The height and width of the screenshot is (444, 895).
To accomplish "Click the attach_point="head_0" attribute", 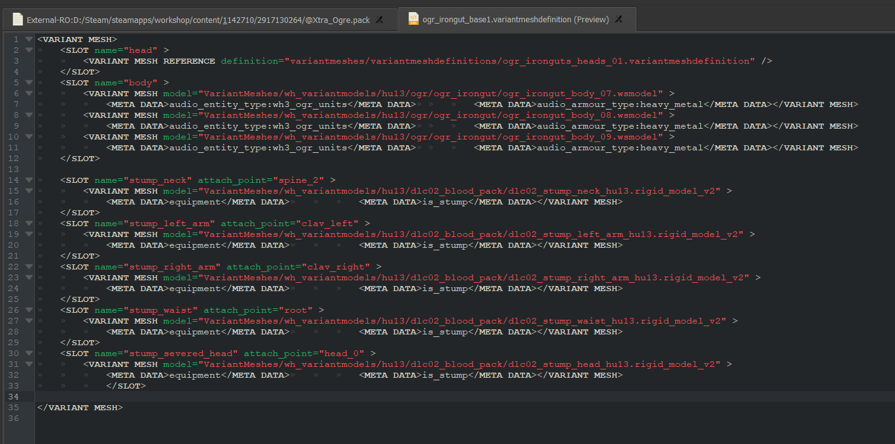I will [303, 354].
